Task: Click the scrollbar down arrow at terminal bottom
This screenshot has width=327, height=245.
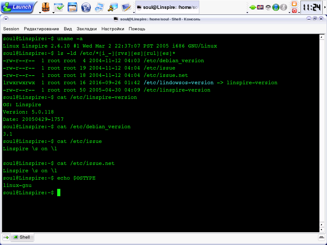Action: click(x=322, y=230)
